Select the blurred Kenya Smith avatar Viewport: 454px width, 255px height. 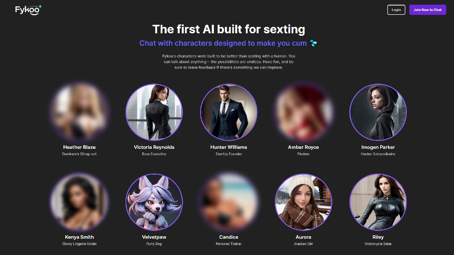(x=79, y=202)
